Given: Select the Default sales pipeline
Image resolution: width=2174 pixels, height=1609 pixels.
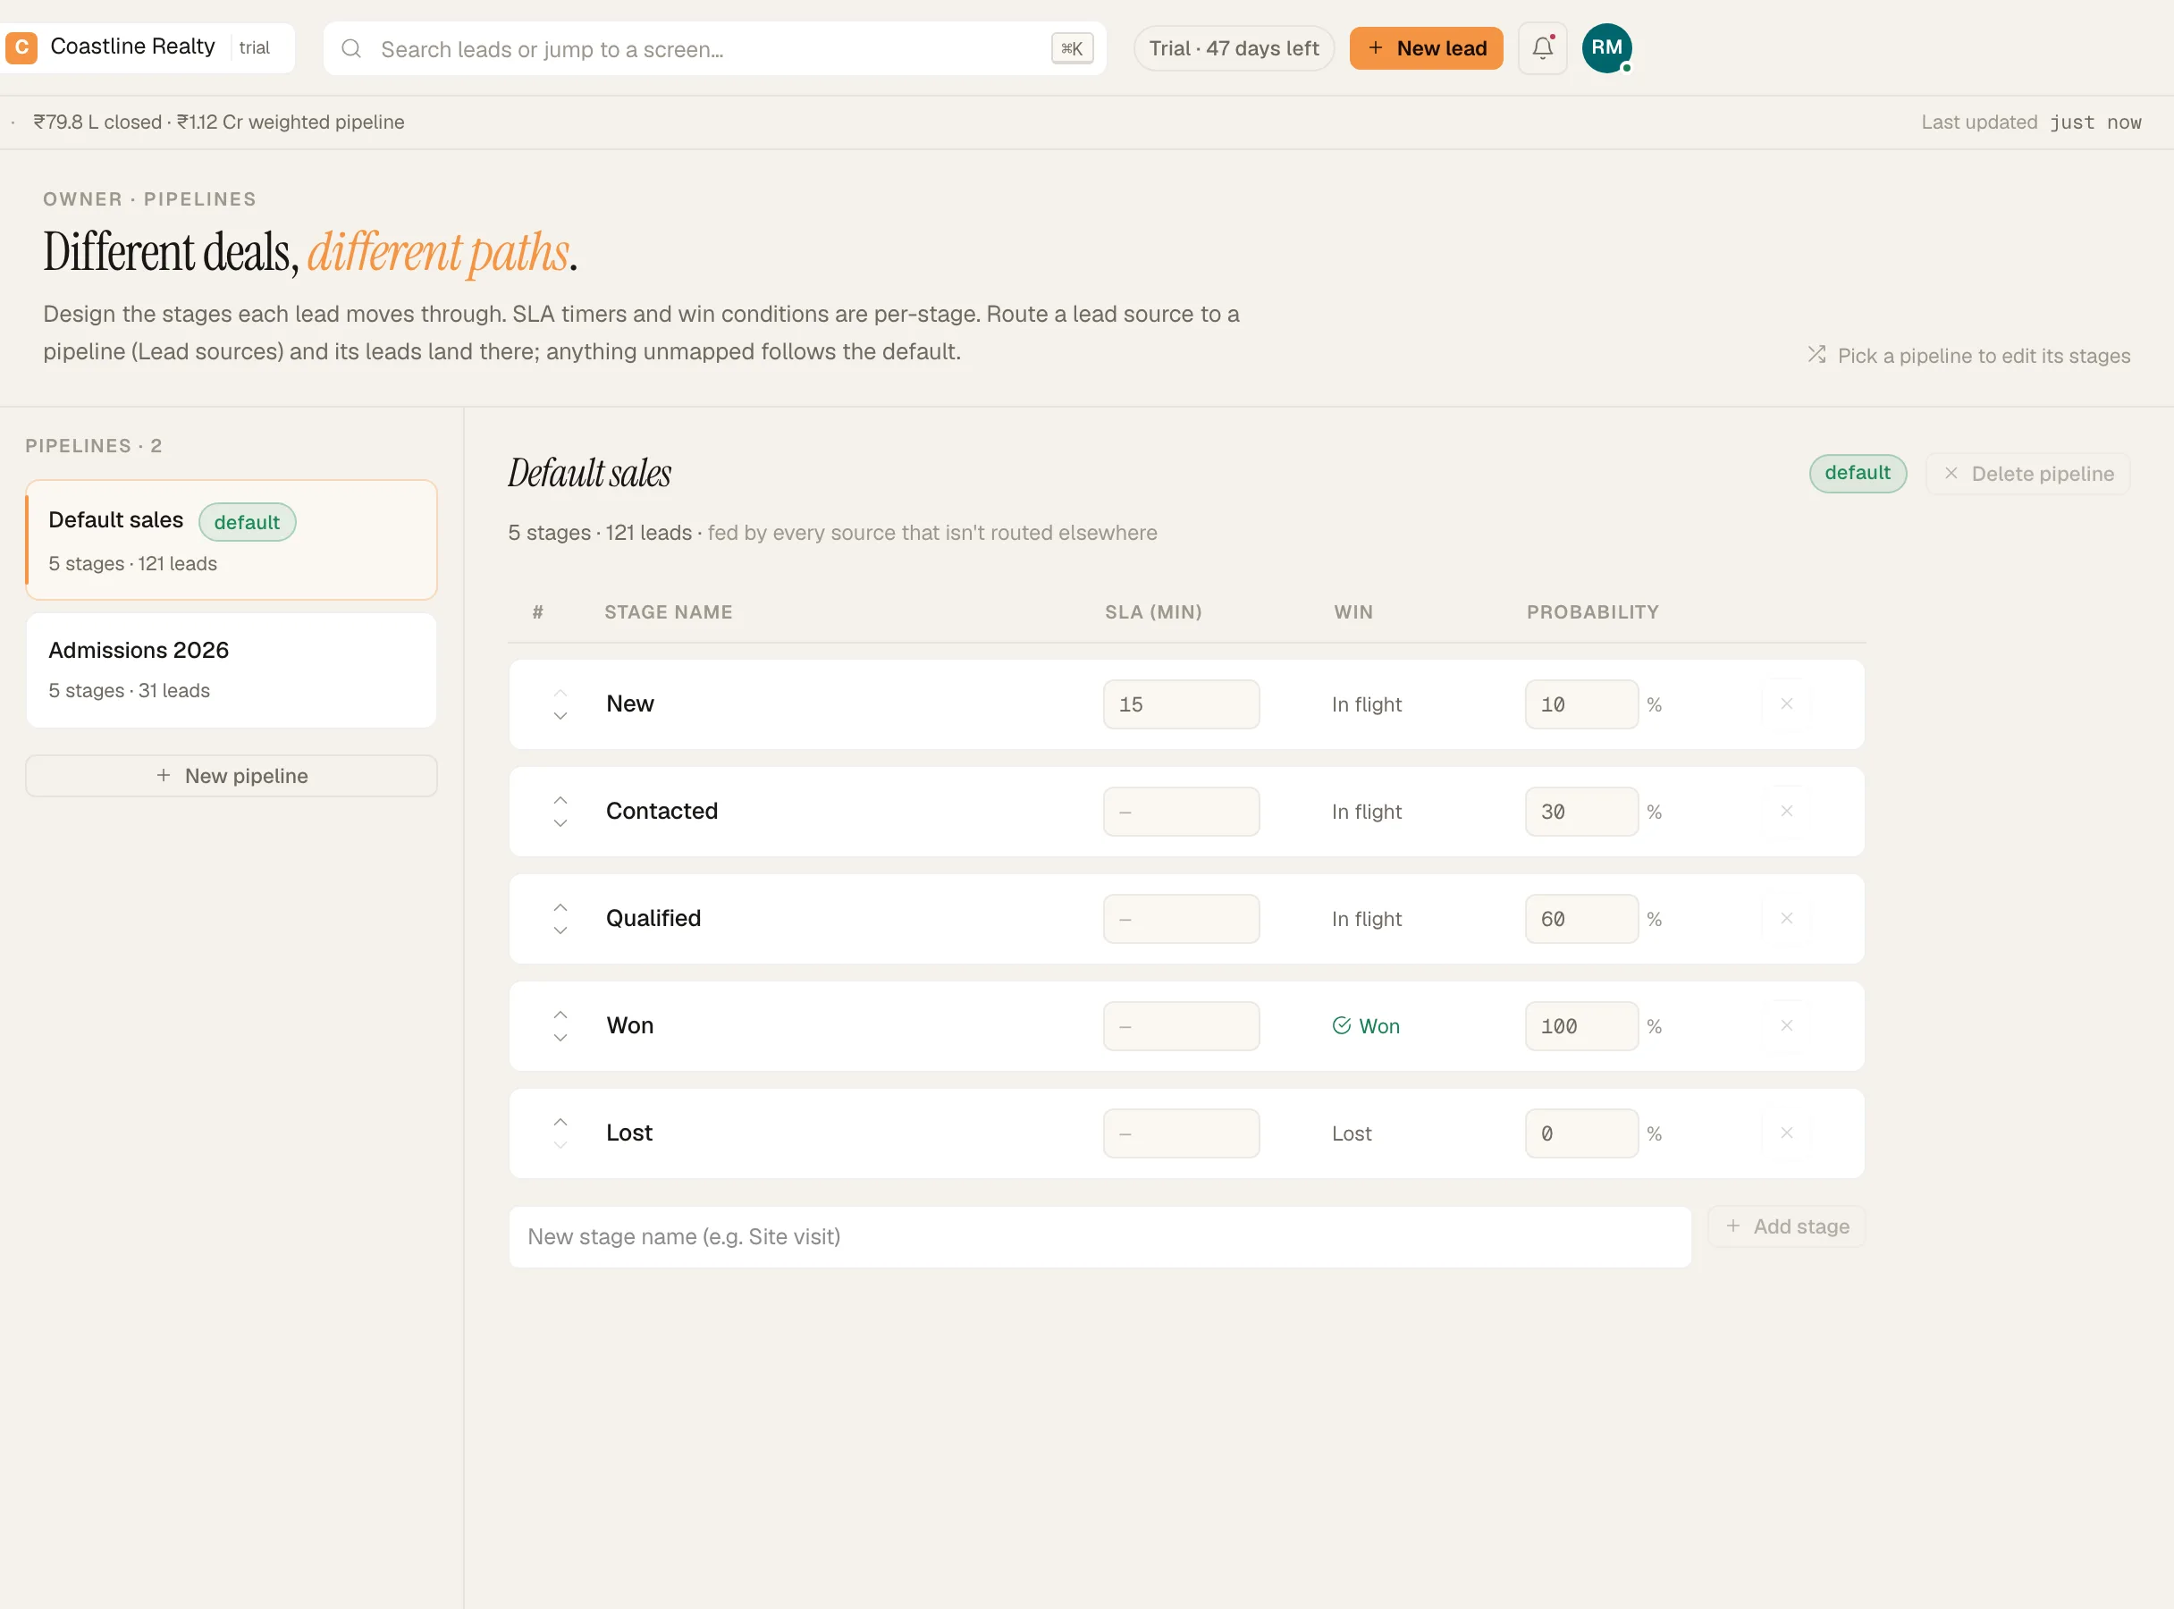Looking at the screenshot, I should [232, 540].
